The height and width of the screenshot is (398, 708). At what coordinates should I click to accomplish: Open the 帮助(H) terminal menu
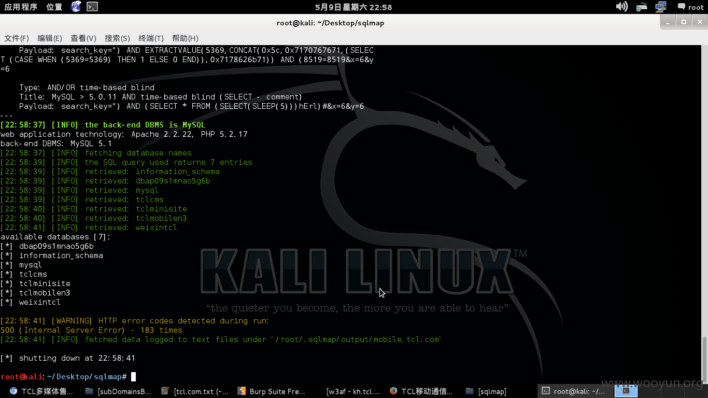pyautogui.click(x=185, y=38)
